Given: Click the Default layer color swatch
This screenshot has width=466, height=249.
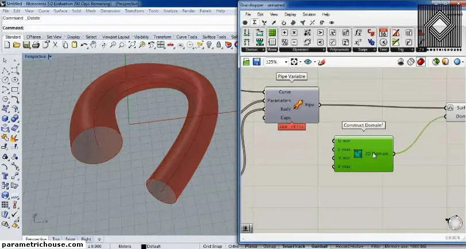Looking at the screenshot, I should tap(144, 246).
